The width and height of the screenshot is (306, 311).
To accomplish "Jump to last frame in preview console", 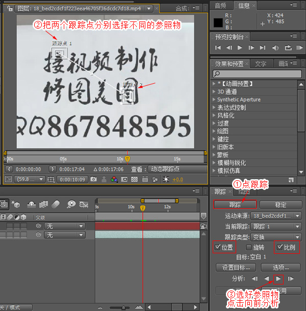I will [x=263, y=47].
